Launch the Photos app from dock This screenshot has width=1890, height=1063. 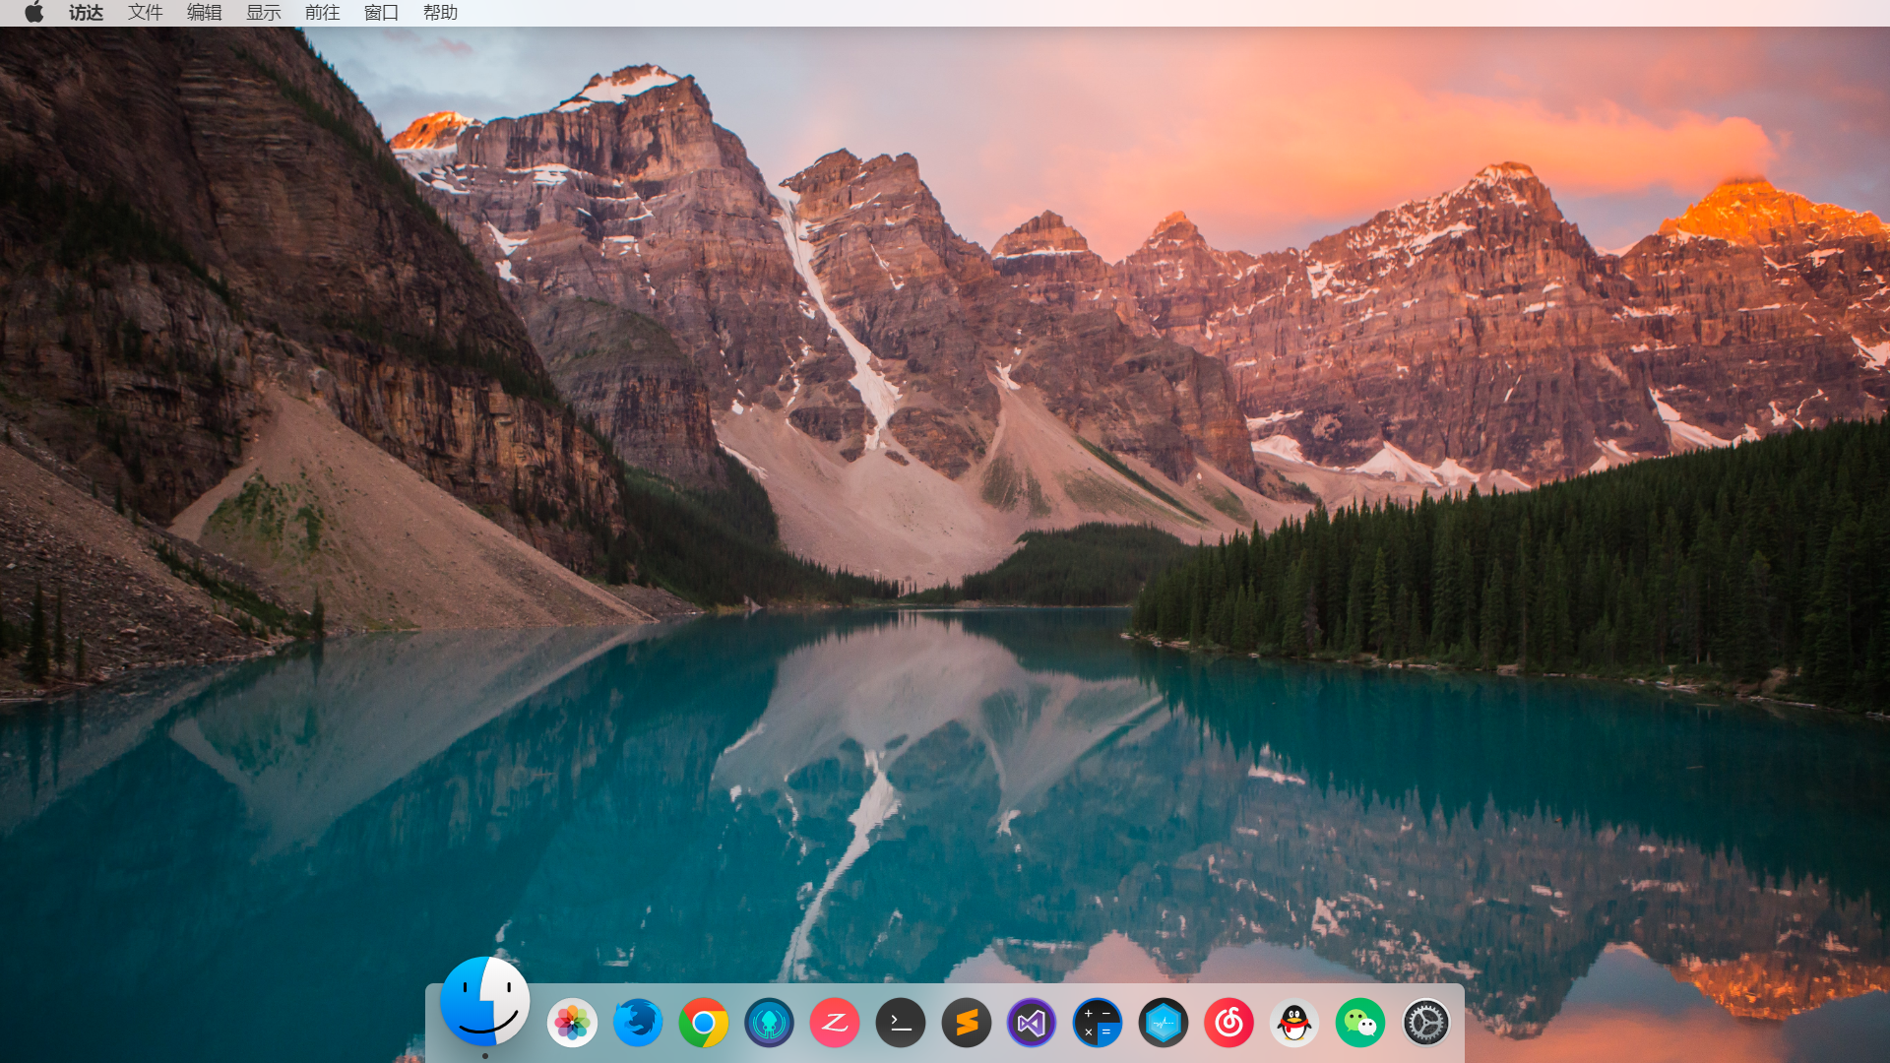click(572, 1024)
